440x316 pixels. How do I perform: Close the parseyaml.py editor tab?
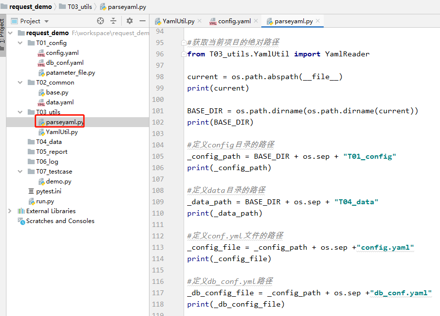pyautogui.click(x=318, y=21)
